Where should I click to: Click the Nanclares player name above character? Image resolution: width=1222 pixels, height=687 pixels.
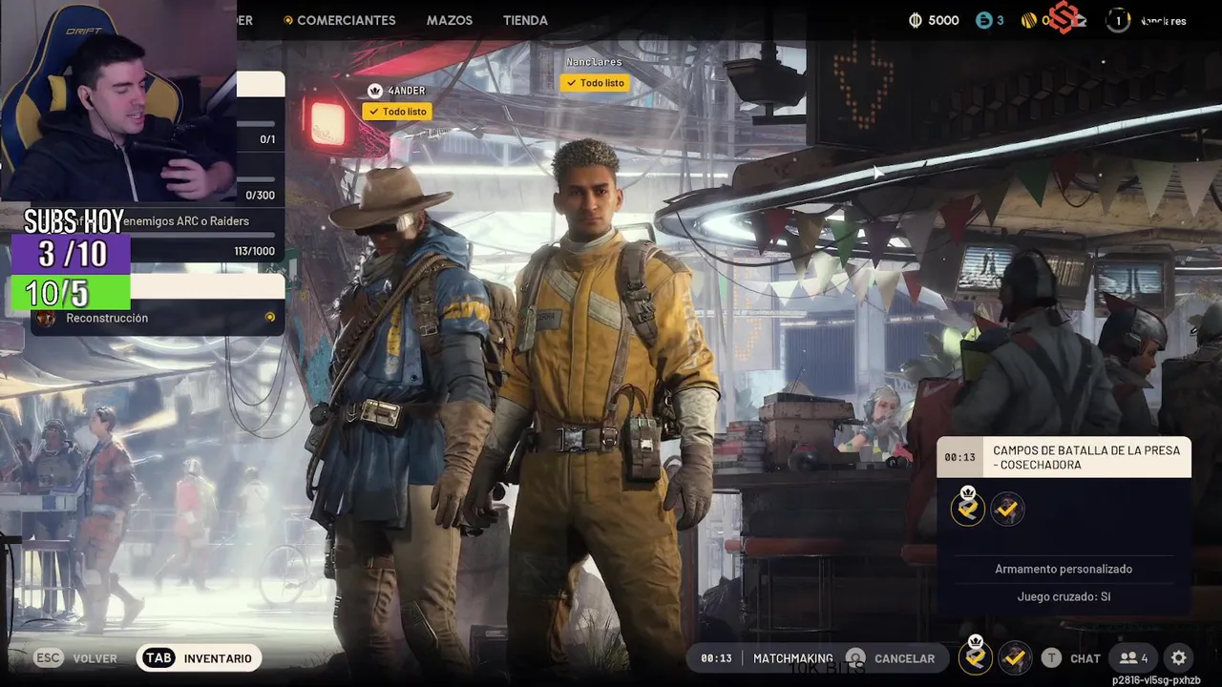594,62
